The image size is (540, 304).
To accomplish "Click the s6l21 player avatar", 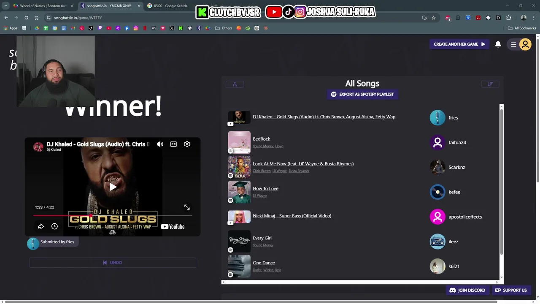I will coord(437,266).
